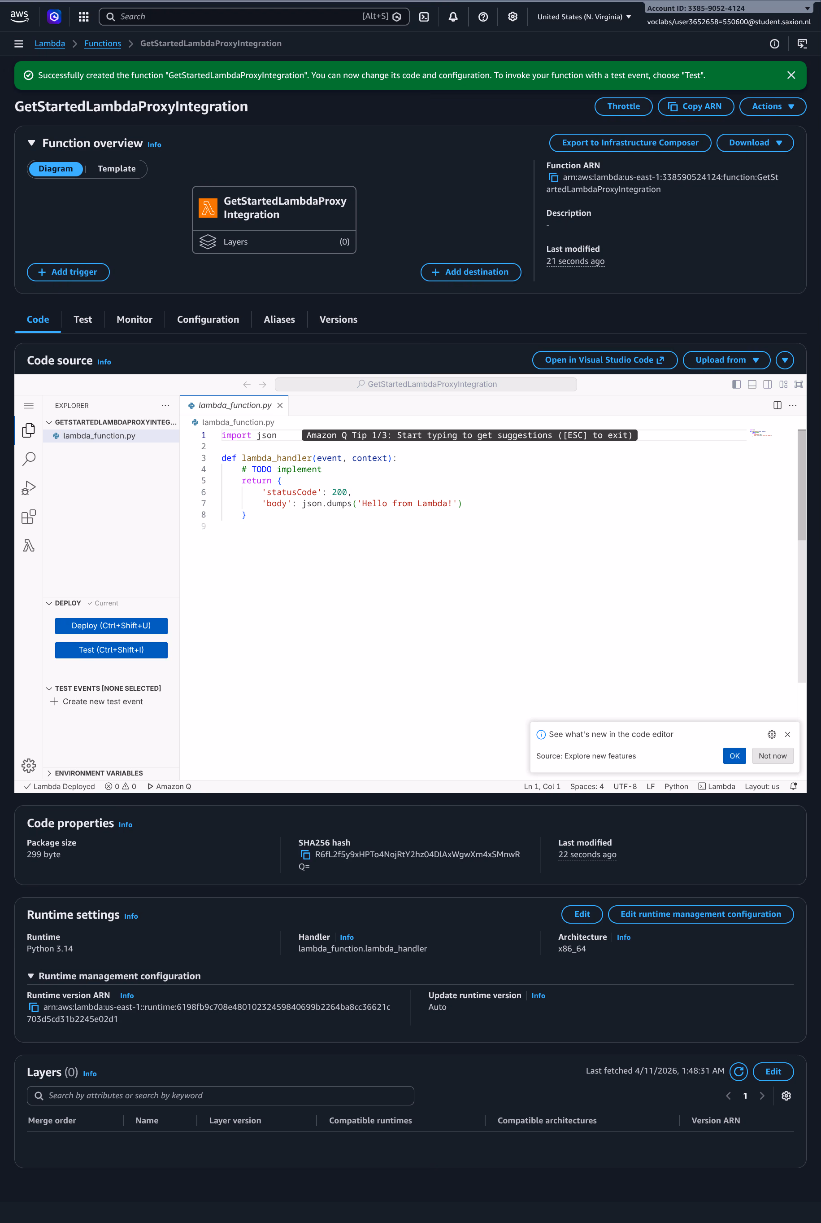Open the Configuration tab
821x1223 pixels.
click(208, 320)
